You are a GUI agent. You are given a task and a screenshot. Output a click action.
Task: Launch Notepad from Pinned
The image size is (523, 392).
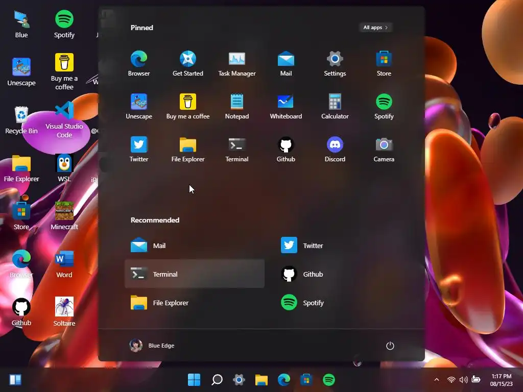click(237, 107)
